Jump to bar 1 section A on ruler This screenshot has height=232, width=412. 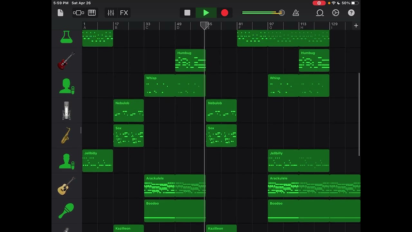tap(85, 26)
